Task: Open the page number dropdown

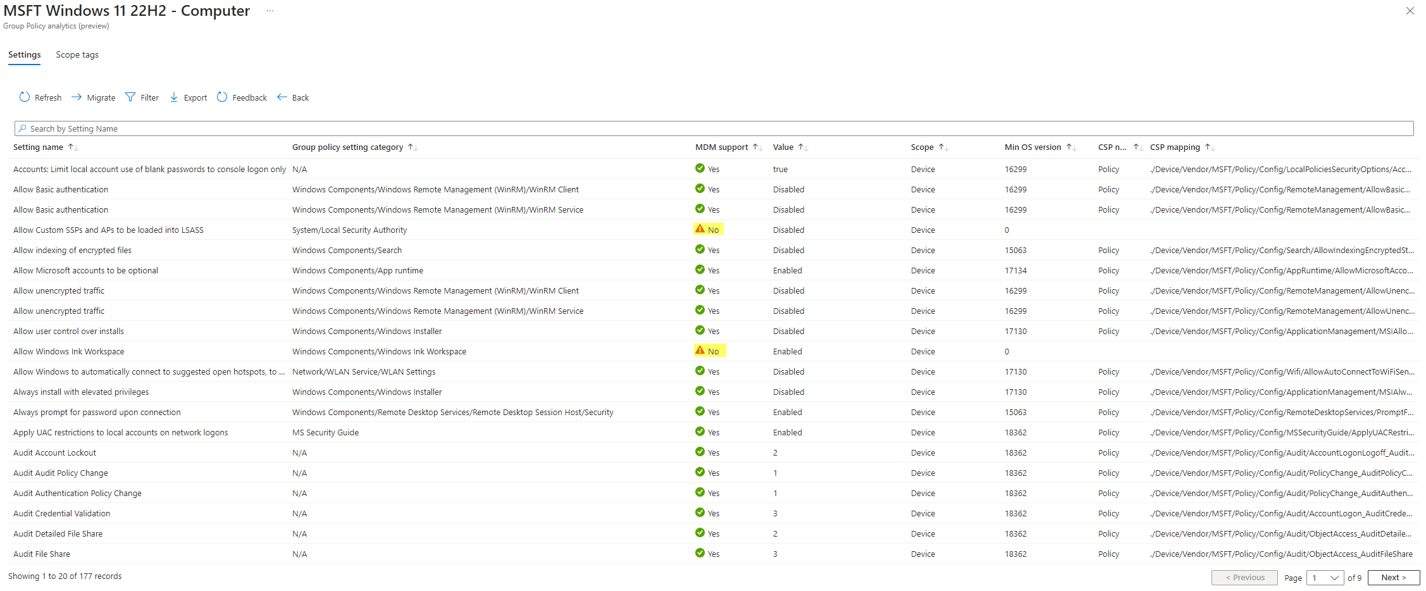Action: click(1325, 578)
